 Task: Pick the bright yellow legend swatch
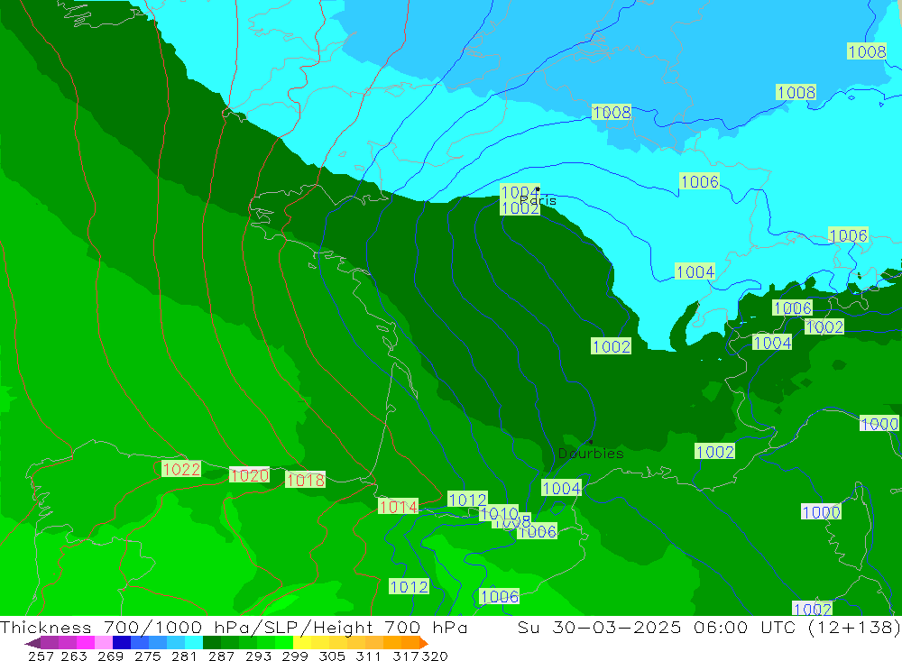tap(302, 643)
